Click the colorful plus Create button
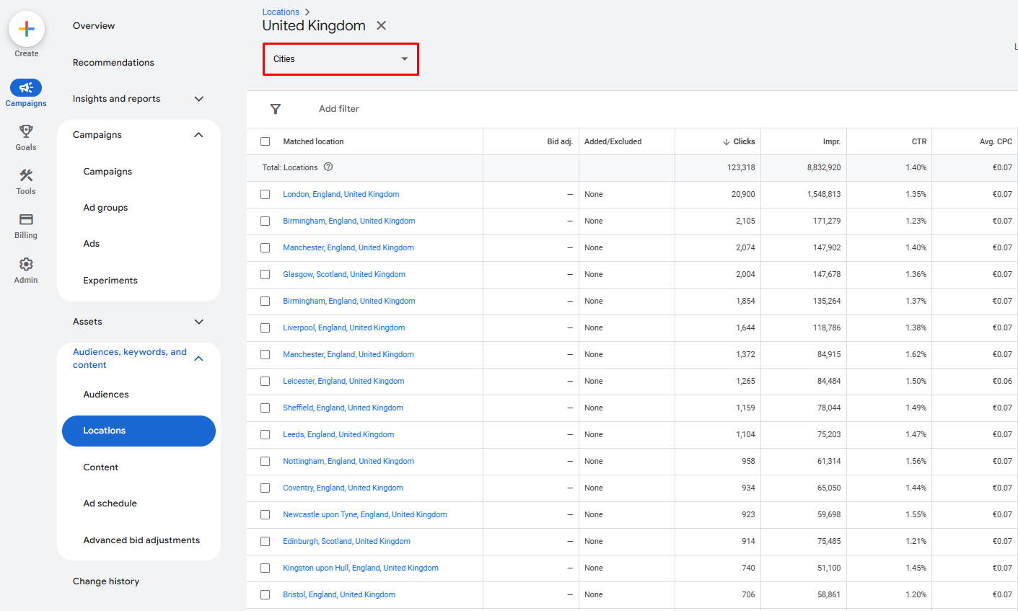The height and width of the screenshot is (611, 1018). click(27, 30)
